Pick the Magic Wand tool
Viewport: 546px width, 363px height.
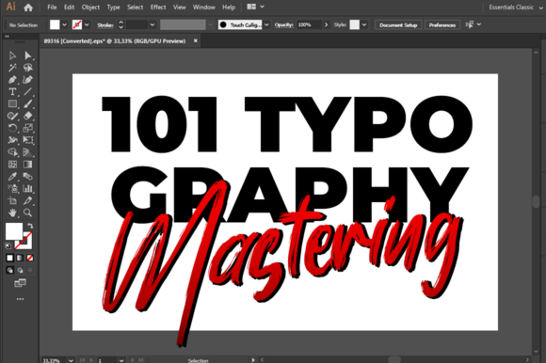[x=12, y=68]
